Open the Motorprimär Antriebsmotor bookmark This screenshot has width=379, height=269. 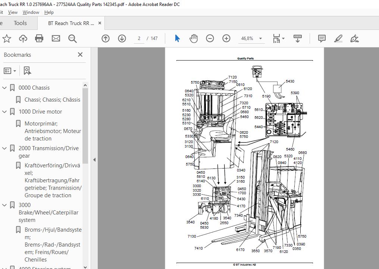pyautogui.click(x=53, y=131)
